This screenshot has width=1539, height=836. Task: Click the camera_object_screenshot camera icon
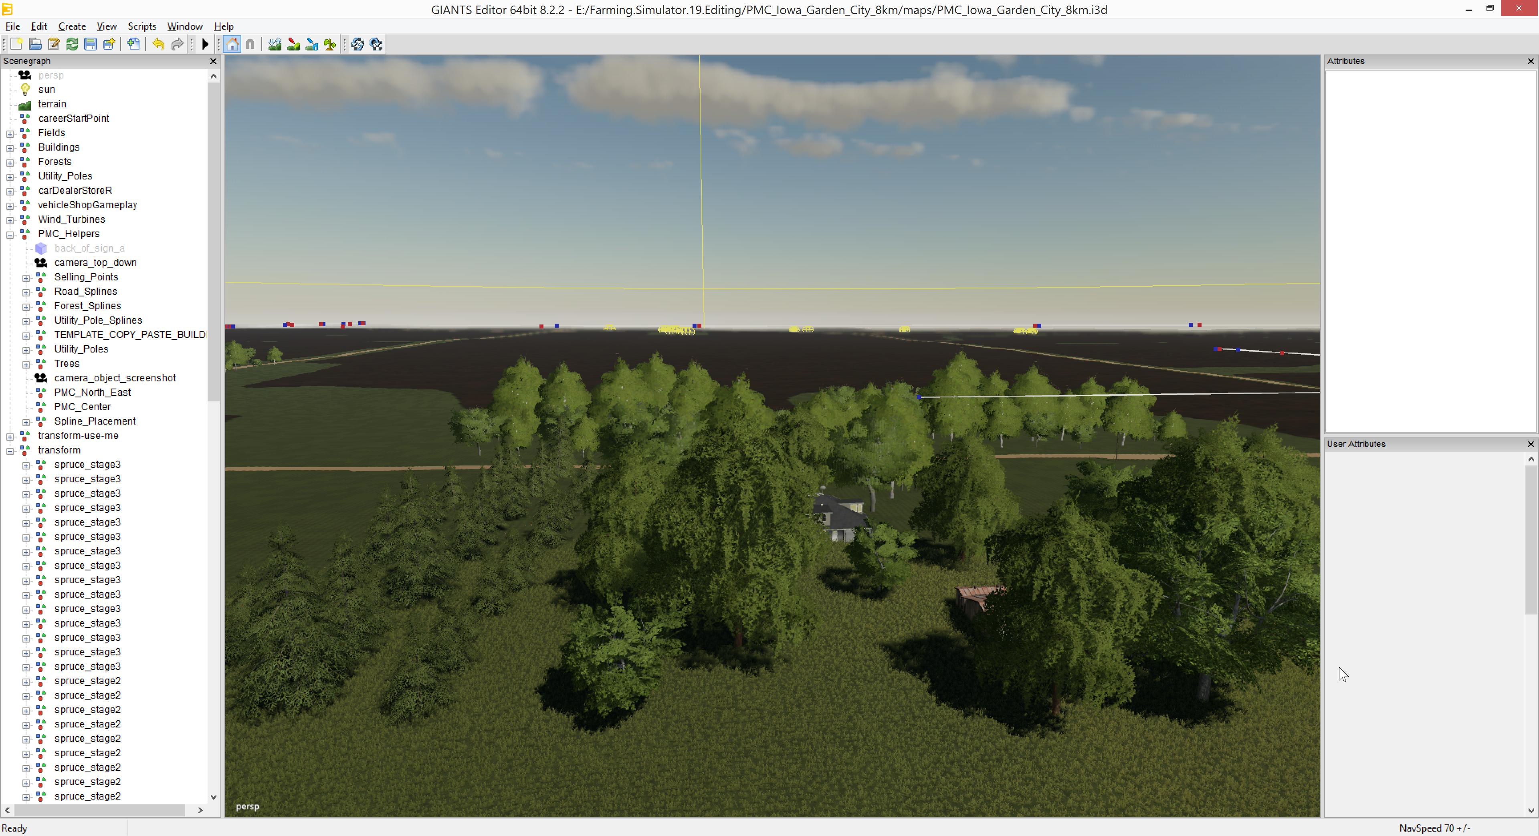click(x=41, y=378)
